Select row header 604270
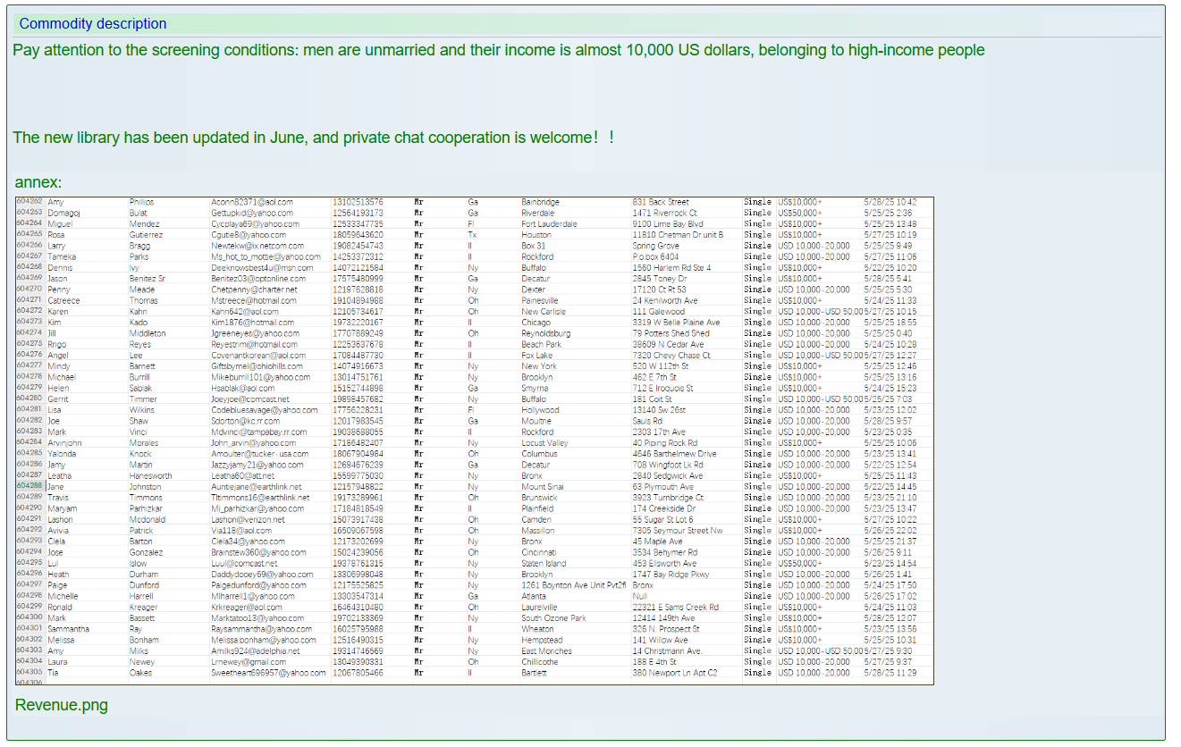Screen dimensions: 1181x747 tap(30, 290)
